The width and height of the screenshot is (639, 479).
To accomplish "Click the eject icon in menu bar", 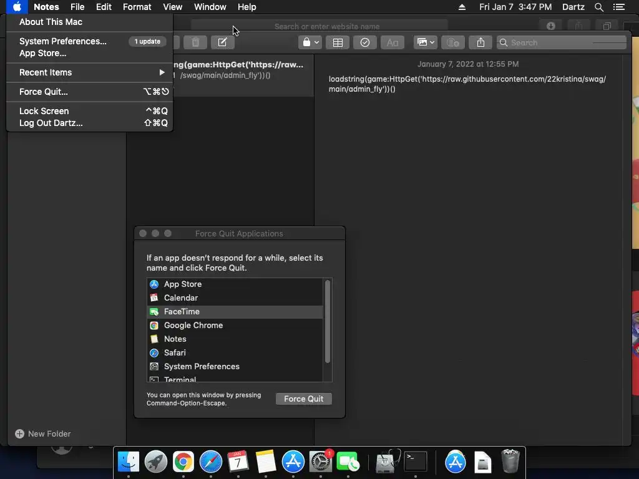I will pyautogui.click(x=462, y=7).
